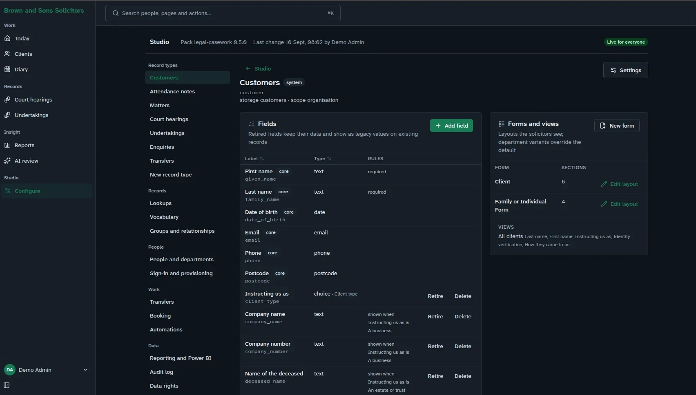696x395 pixels.
Task: Retire the Instructing us as field
Action: click(435, 296)
